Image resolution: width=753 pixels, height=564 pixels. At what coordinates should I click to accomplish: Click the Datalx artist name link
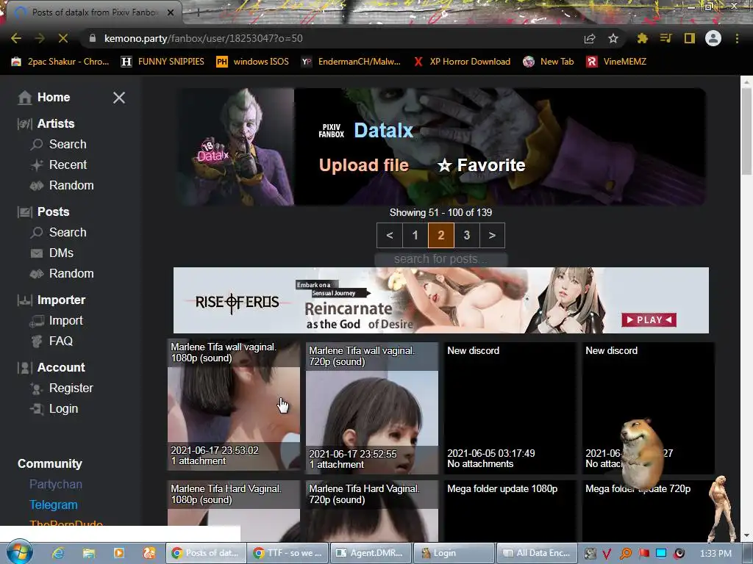pos(383,131)
